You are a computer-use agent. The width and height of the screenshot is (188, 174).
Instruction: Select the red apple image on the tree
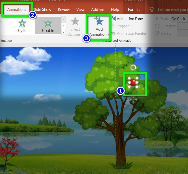tap(133, 83)
